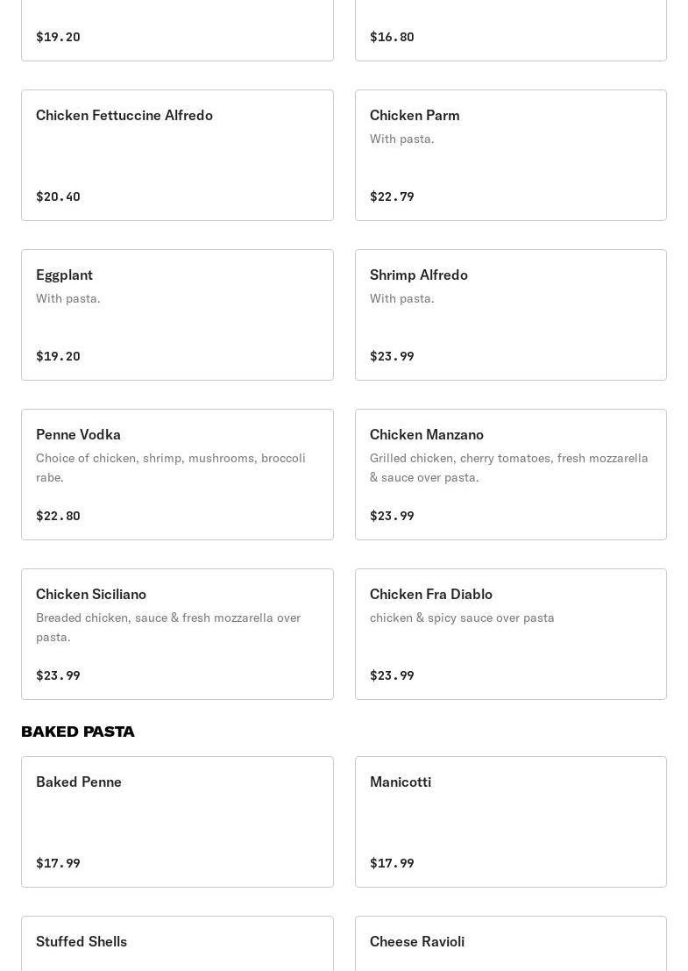Open the partially visible $16.80 item card
This screenshot has width=688, height=971.
click(510, 31)
